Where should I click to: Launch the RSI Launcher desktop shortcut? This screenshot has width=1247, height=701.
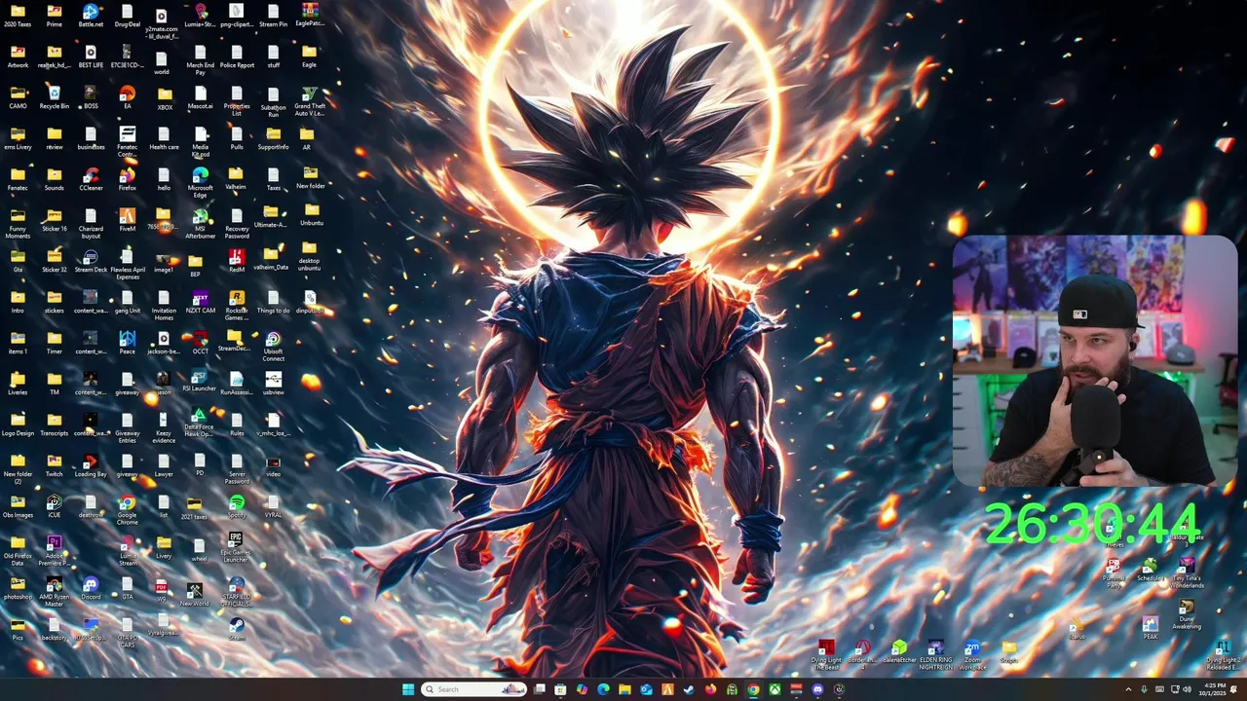pyautogui.click(x=199, y=381)
